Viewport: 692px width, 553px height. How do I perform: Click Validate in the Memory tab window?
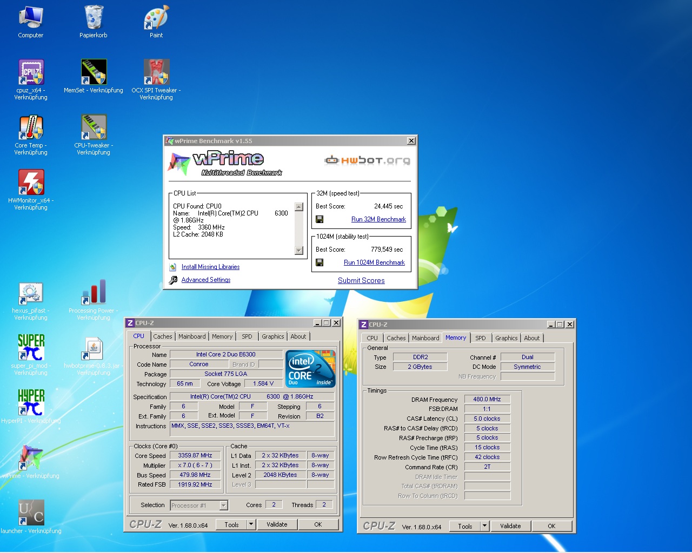[510, 526]
